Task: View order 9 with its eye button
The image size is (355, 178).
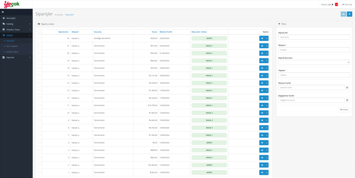Action: tap(262, 120)
